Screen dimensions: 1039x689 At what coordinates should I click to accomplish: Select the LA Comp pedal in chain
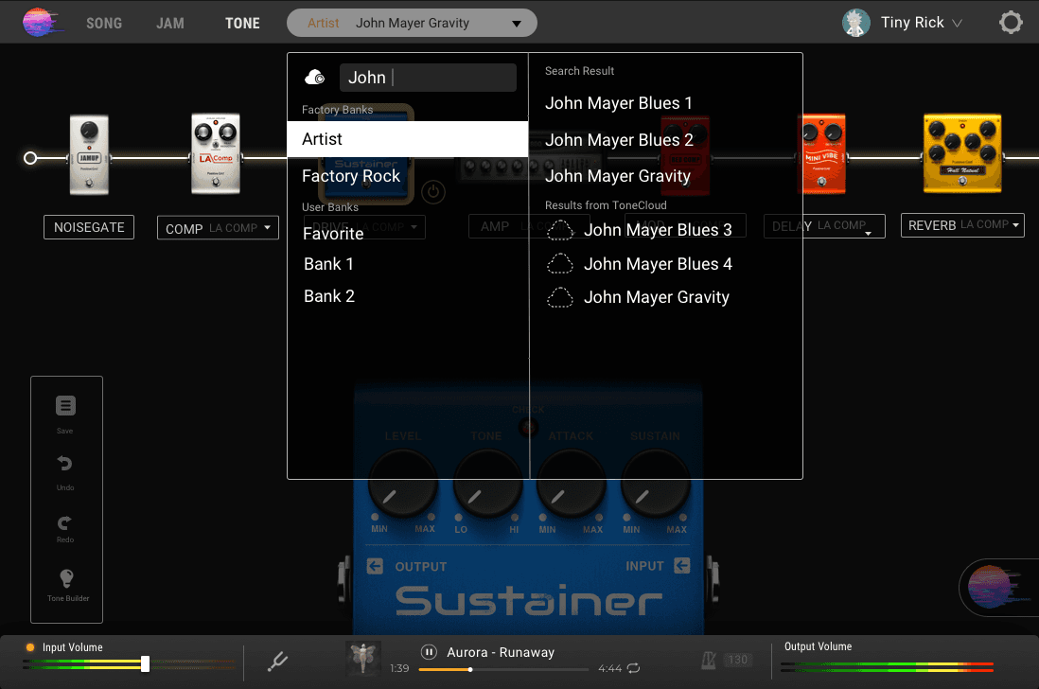click(x=216, y=153)
